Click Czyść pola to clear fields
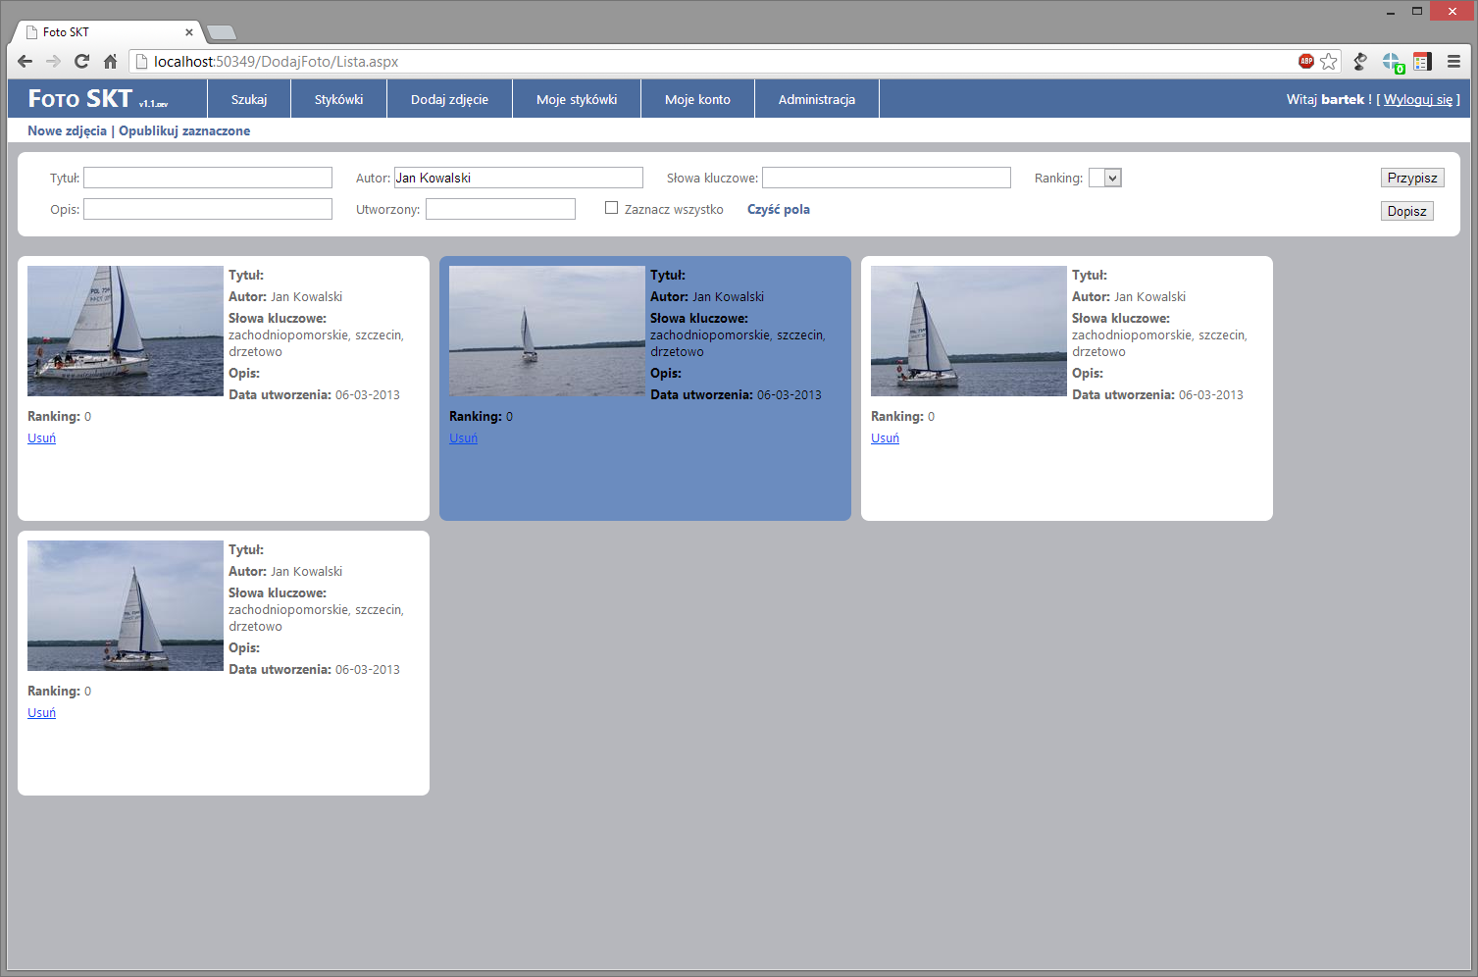Screen dimensions: 1478x977 tap(778, 209)
